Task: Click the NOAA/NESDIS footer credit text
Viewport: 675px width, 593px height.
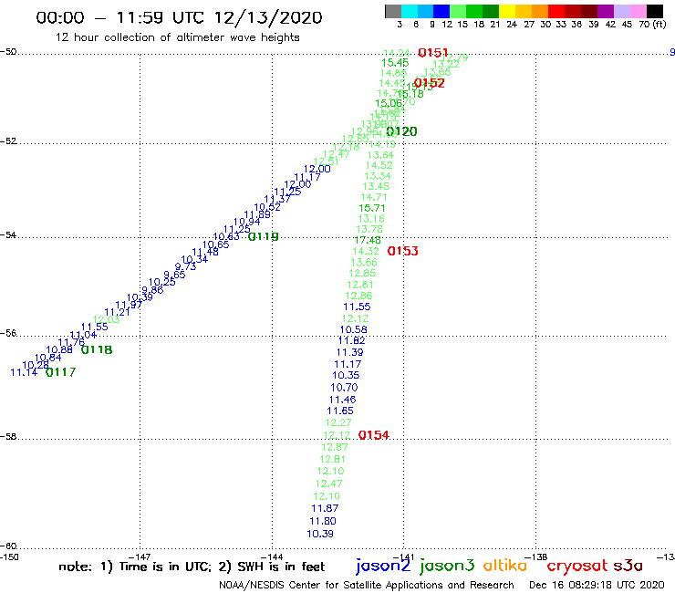Action: [367, 586]
